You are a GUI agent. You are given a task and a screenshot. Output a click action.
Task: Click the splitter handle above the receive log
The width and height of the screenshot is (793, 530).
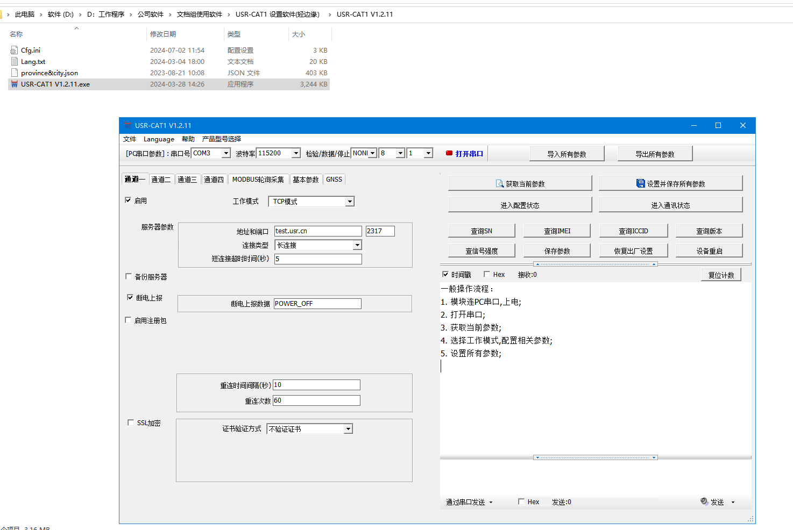tap(595, 264)
